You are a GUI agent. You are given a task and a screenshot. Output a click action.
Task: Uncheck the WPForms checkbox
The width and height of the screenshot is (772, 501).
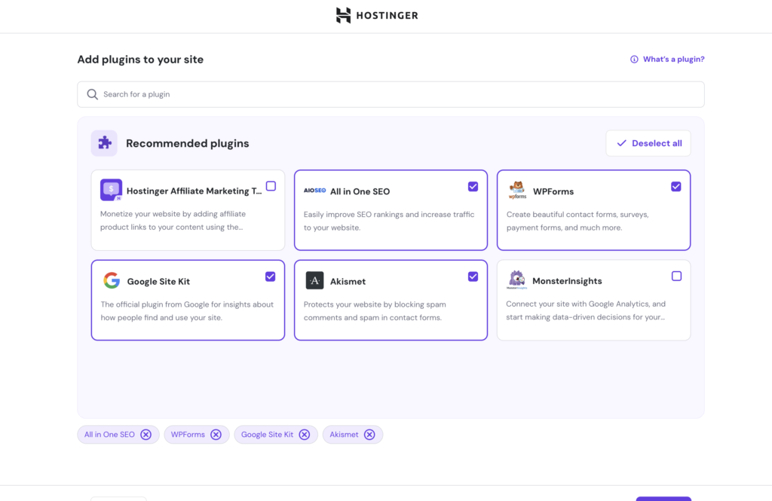(x=675, y=186)
